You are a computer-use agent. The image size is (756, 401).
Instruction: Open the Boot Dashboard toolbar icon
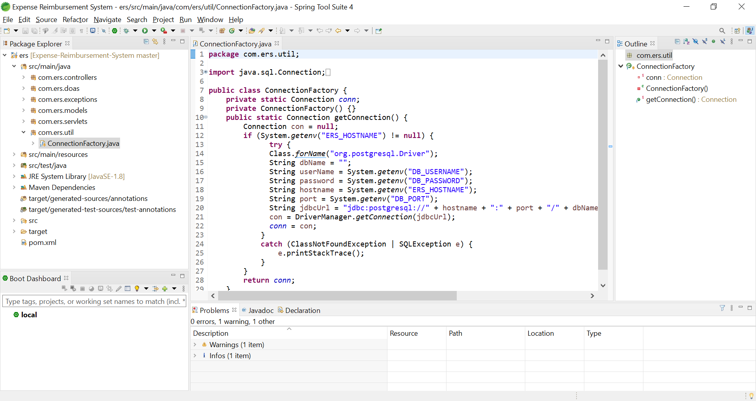click(115, 31)
